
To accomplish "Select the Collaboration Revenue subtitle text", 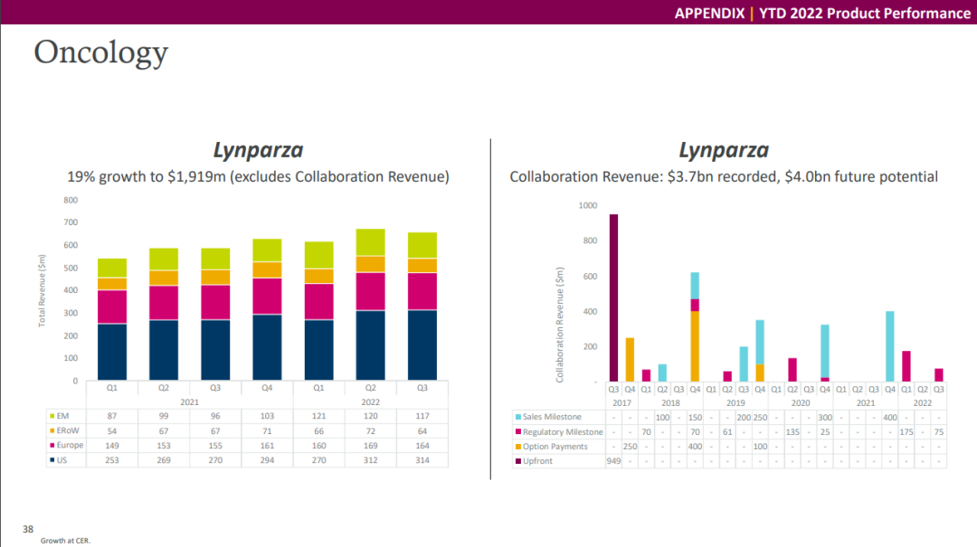I will click(x=724, y=176).
